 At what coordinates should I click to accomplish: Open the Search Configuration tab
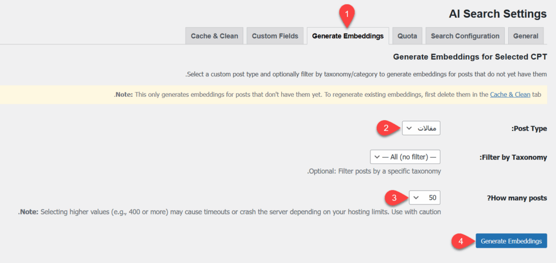tap(465, 36)
